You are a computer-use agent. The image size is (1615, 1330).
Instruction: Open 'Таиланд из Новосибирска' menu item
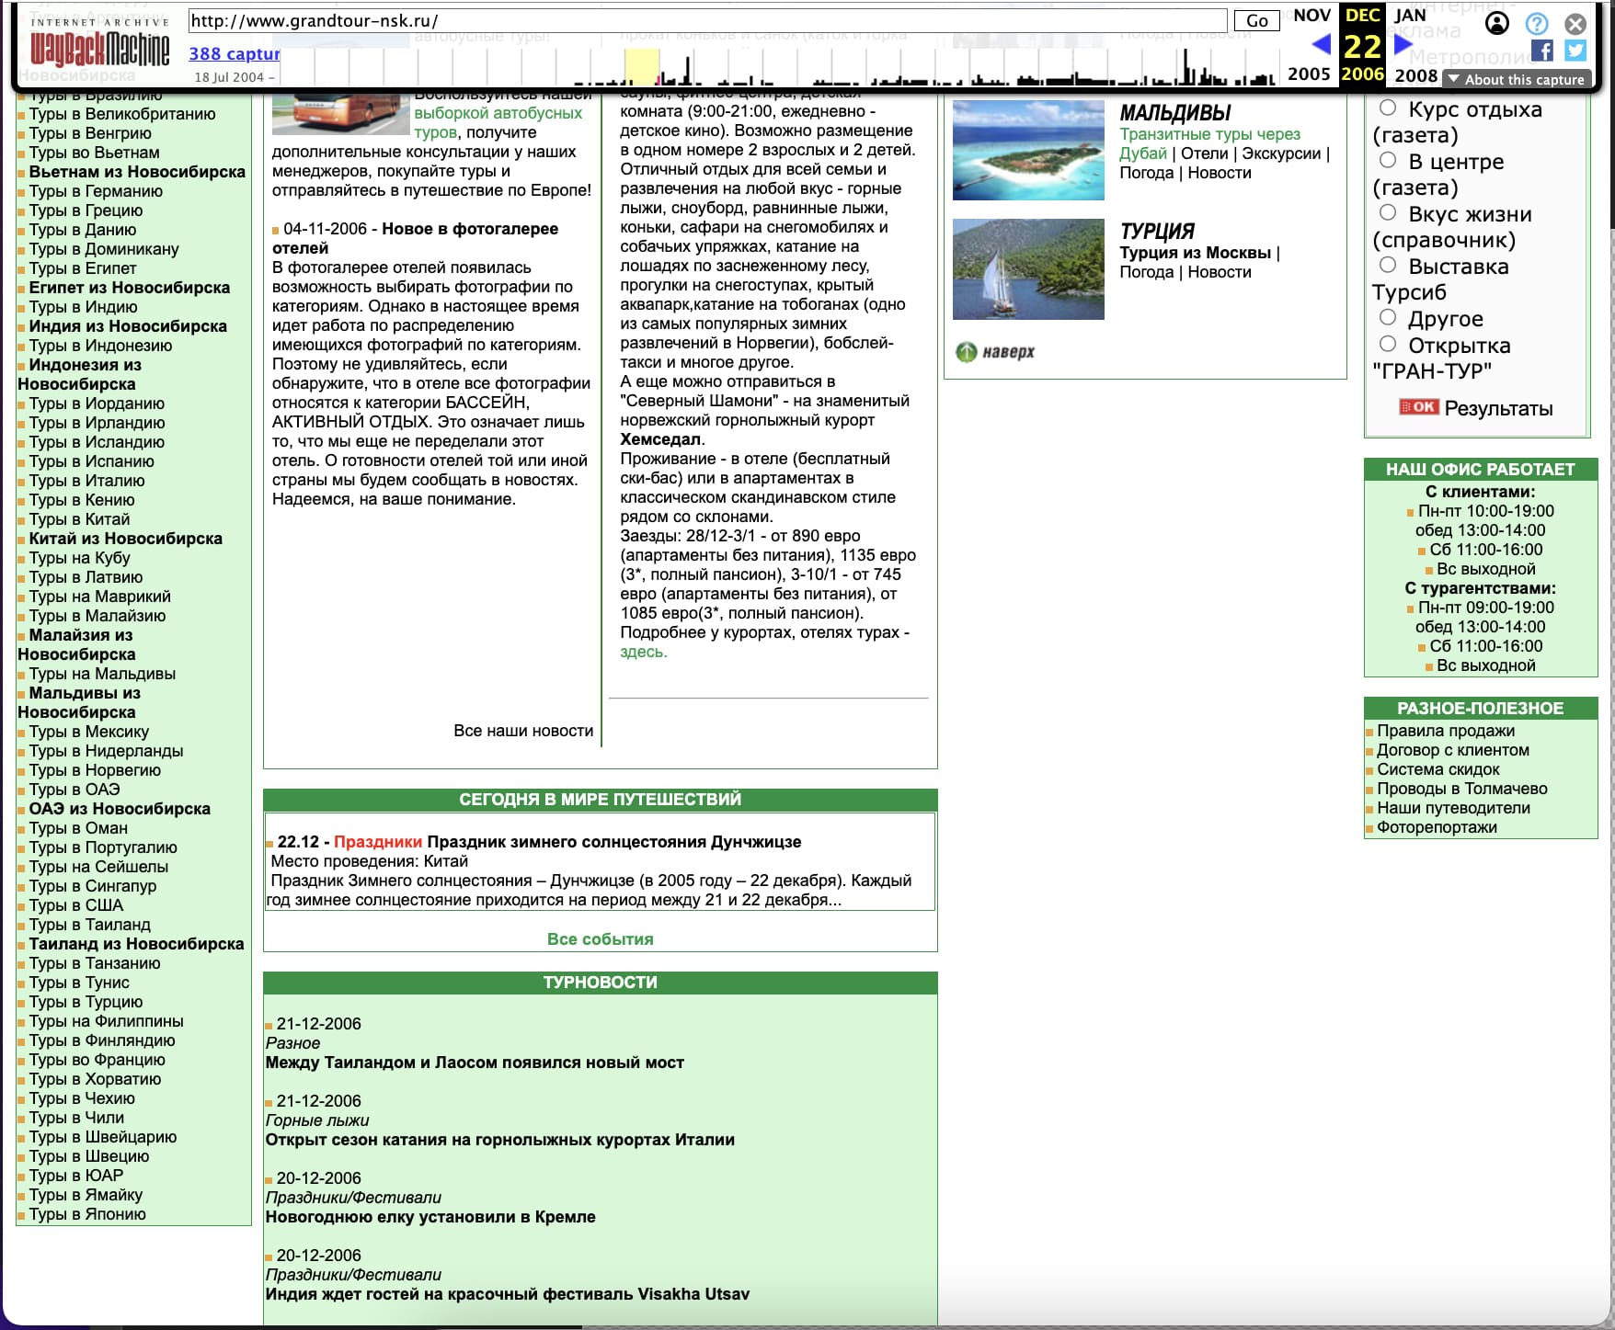(136, 944)
